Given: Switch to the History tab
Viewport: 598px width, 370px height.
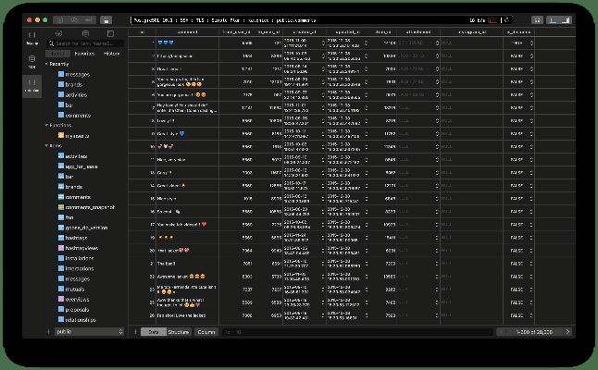Looking at the screenshot, I should tap(110, 54).
